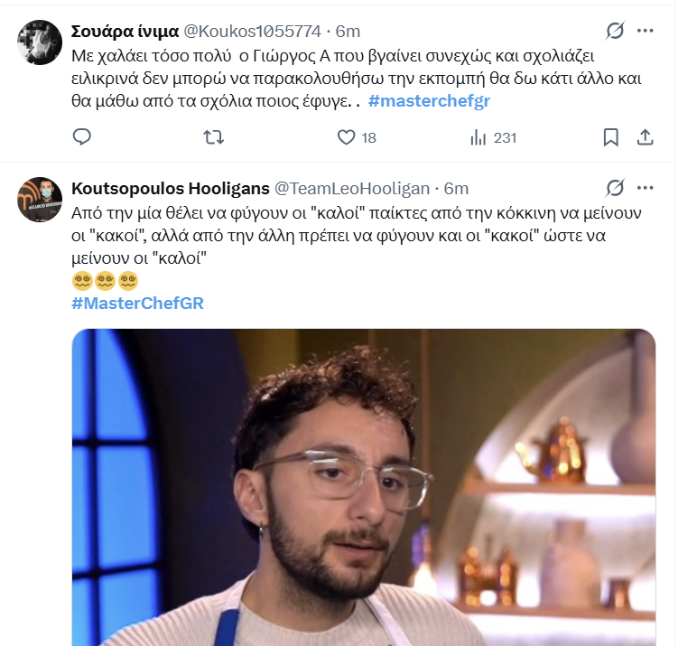Image resolution: width=697 pixels, height=646 pixels.
Task: Open Grok icon on Koutsopoulos Hooligans tweet
Action: 615,188
